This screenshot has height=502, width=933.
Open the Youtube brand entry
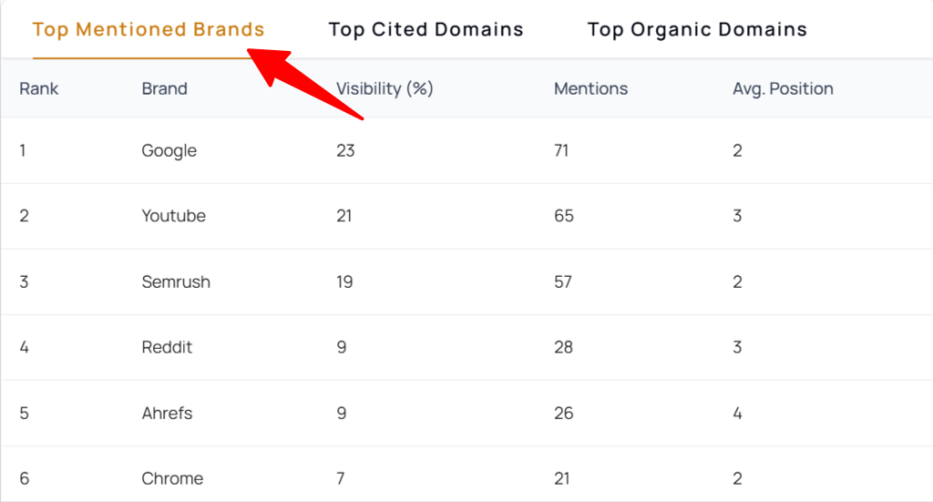[x=174, y=215]
